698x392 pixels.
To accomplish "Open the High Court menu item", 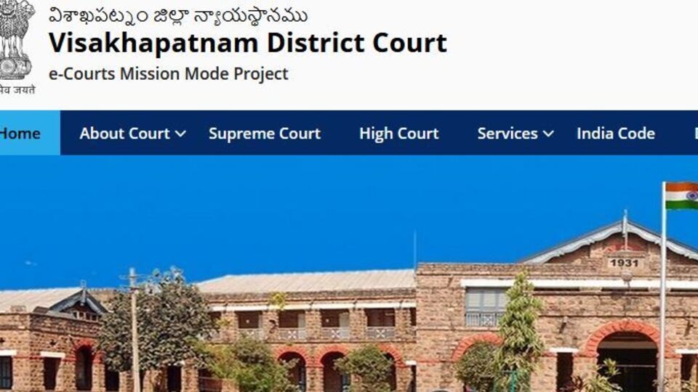I will tap(399, 134).
